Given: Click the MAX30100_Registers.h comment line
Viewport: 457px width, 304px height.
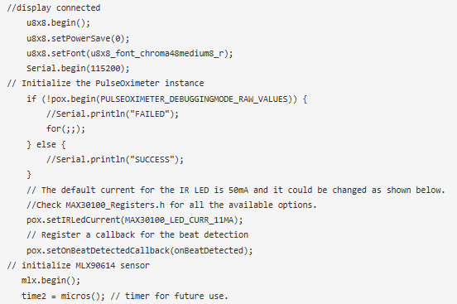Looking at the screenshot, I should pos(171,205).
